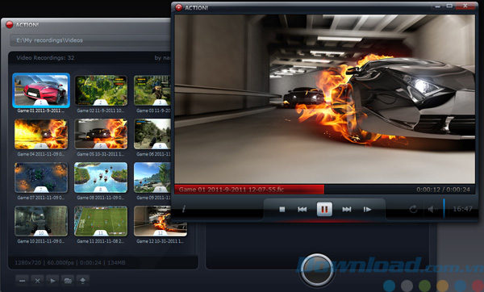The width and height of the screenshot is (484, 292).
Task: Stop the video playback
Action: point(282,209)
